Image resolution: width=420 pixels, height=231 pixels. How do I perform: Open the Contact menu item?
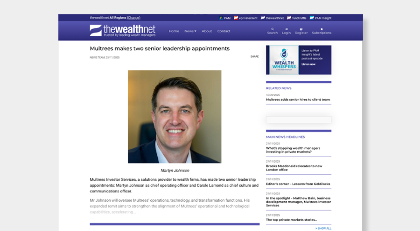point(224,31)
